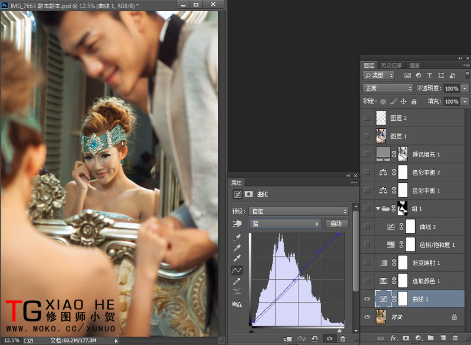Click the smooth curve values icon

pos(237,291)
